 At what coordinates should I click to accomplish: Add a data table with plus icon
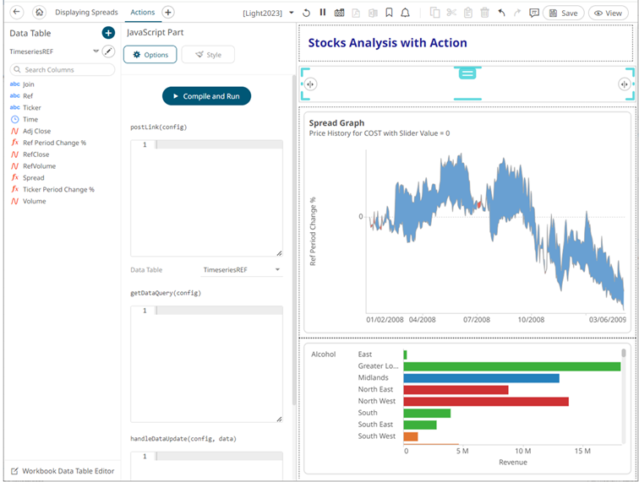coord(107,33)
